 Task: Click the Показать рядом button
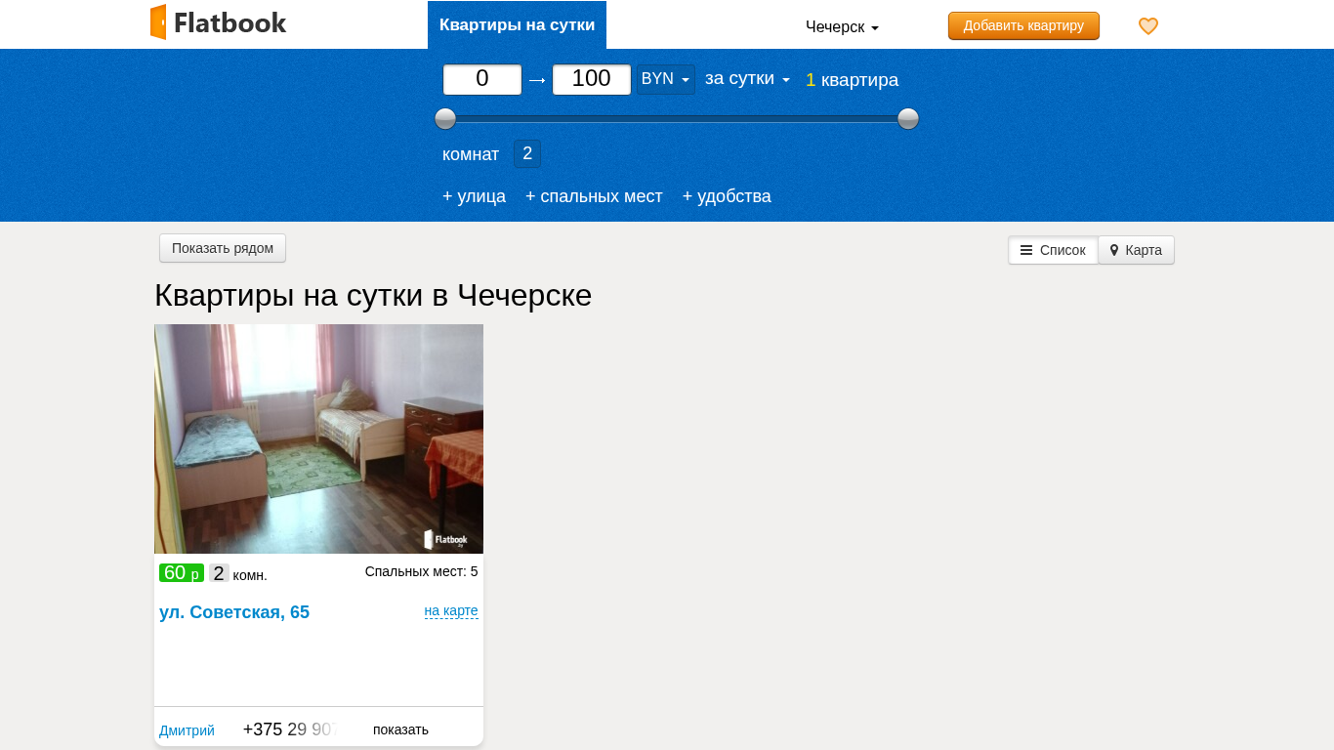[x=223, y=248]
